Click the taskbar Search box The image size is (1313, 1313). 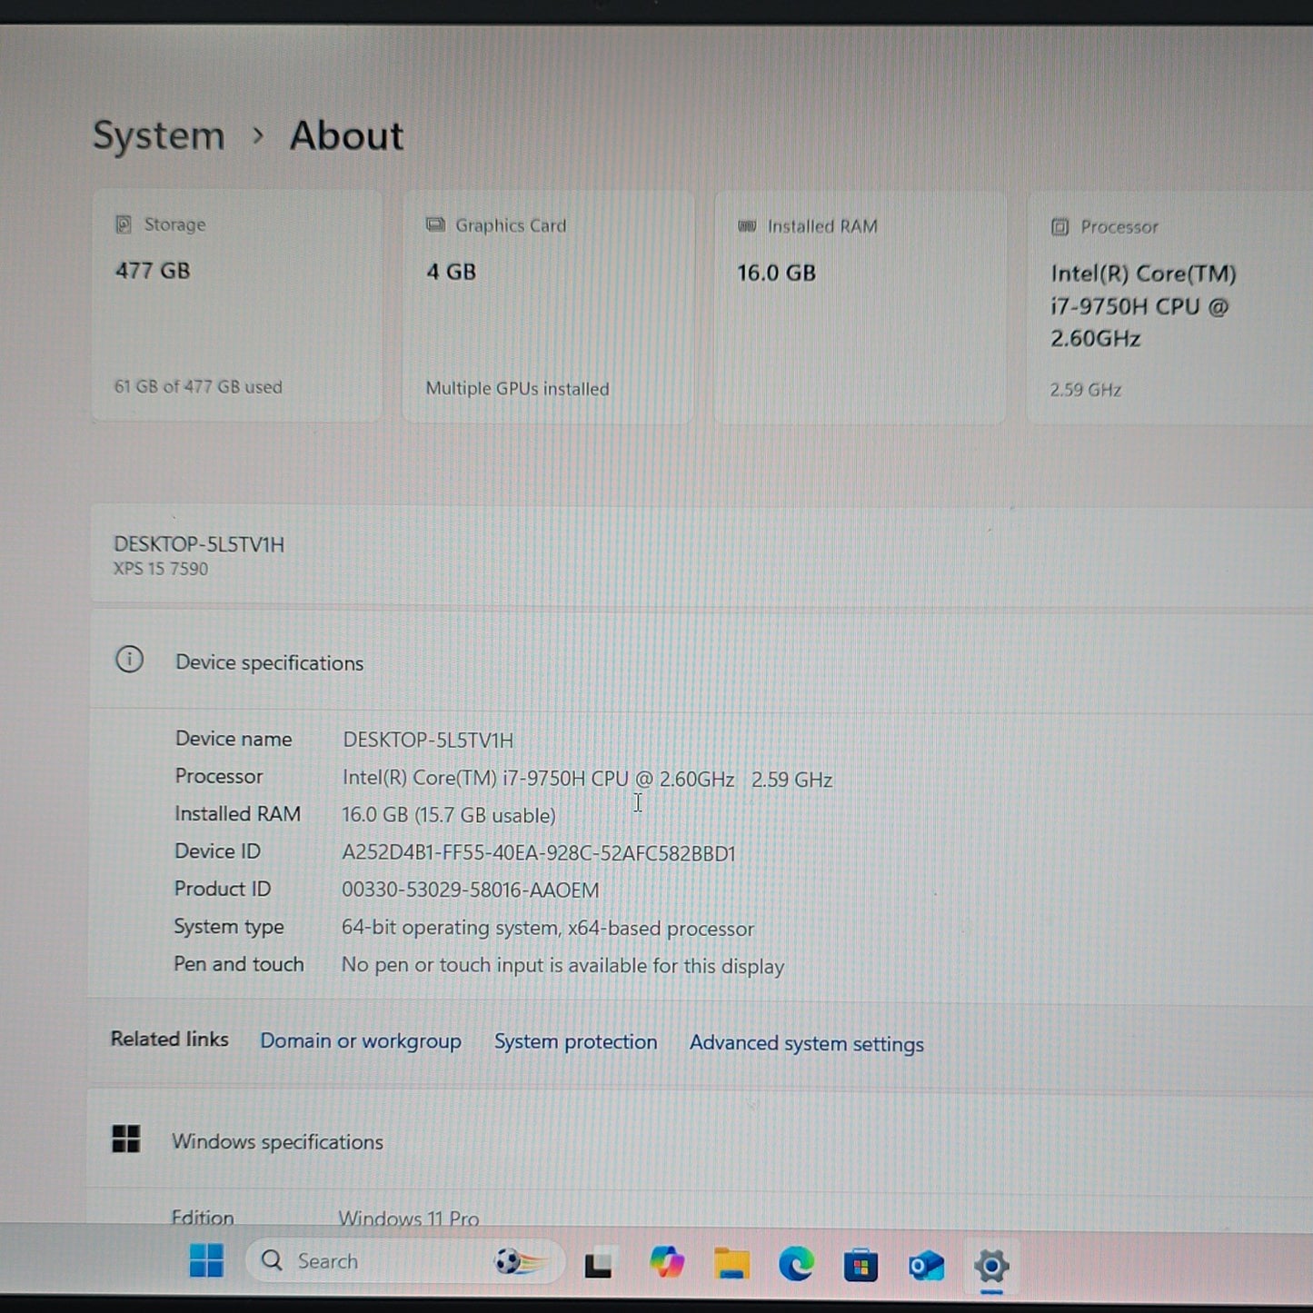(405, 1261)
